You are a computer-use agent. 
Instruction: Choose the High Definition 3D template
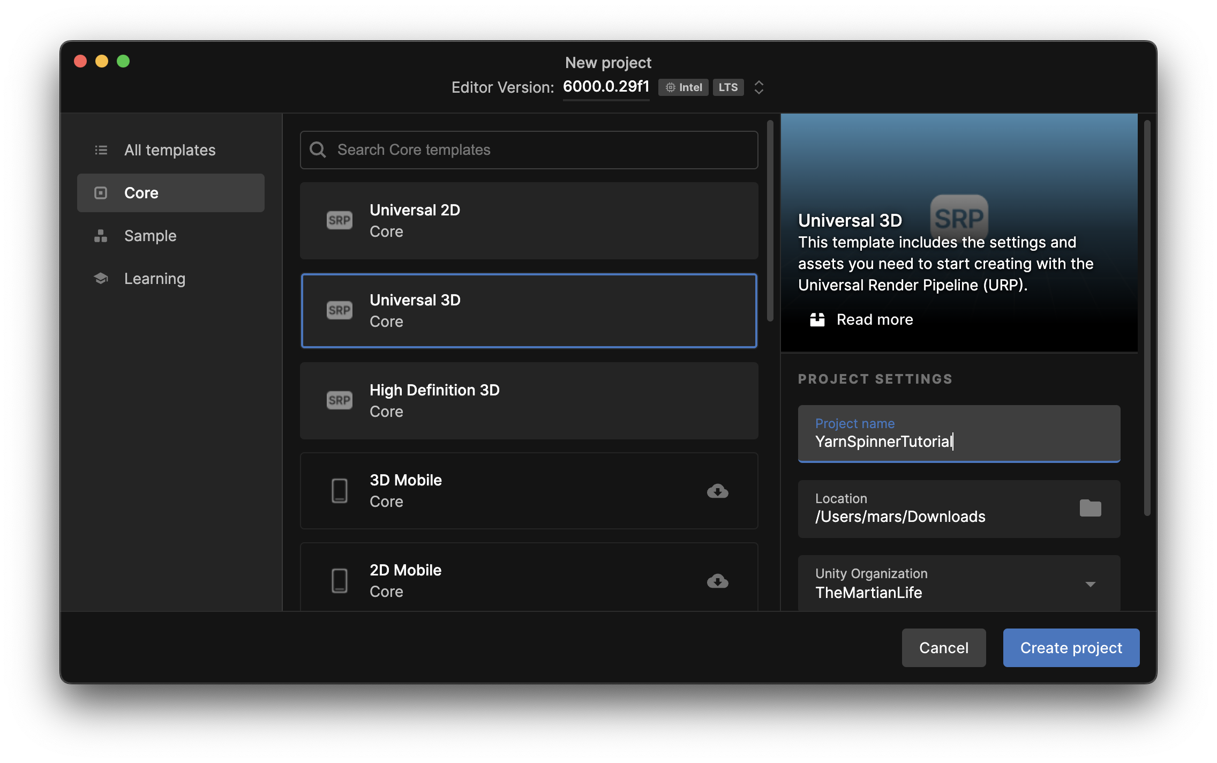529,401
